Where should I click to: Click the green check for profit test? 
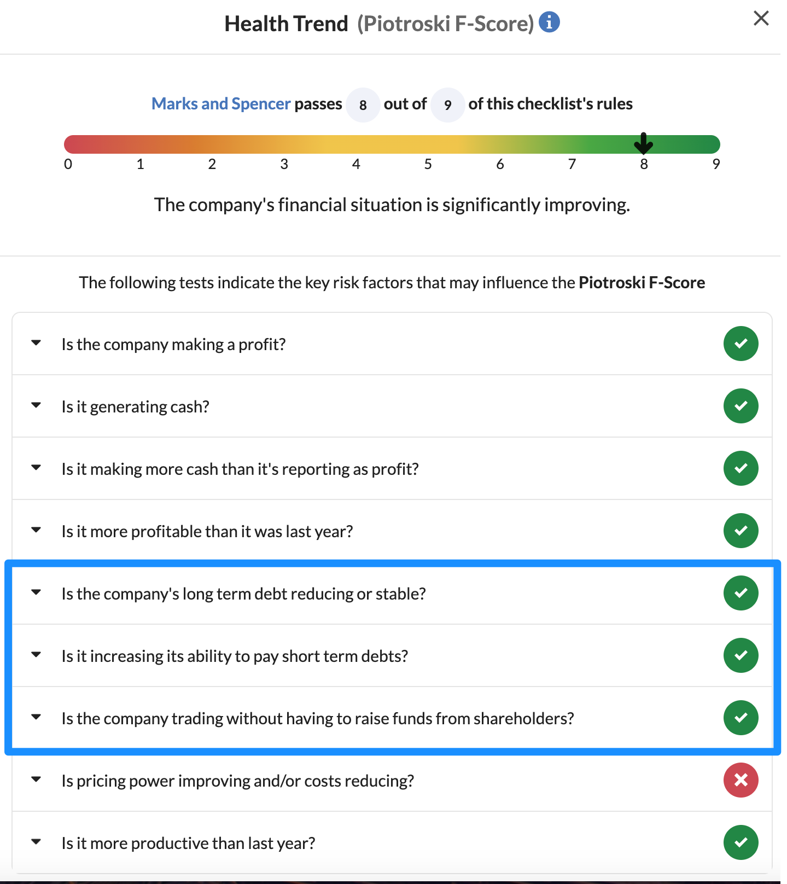741,344
